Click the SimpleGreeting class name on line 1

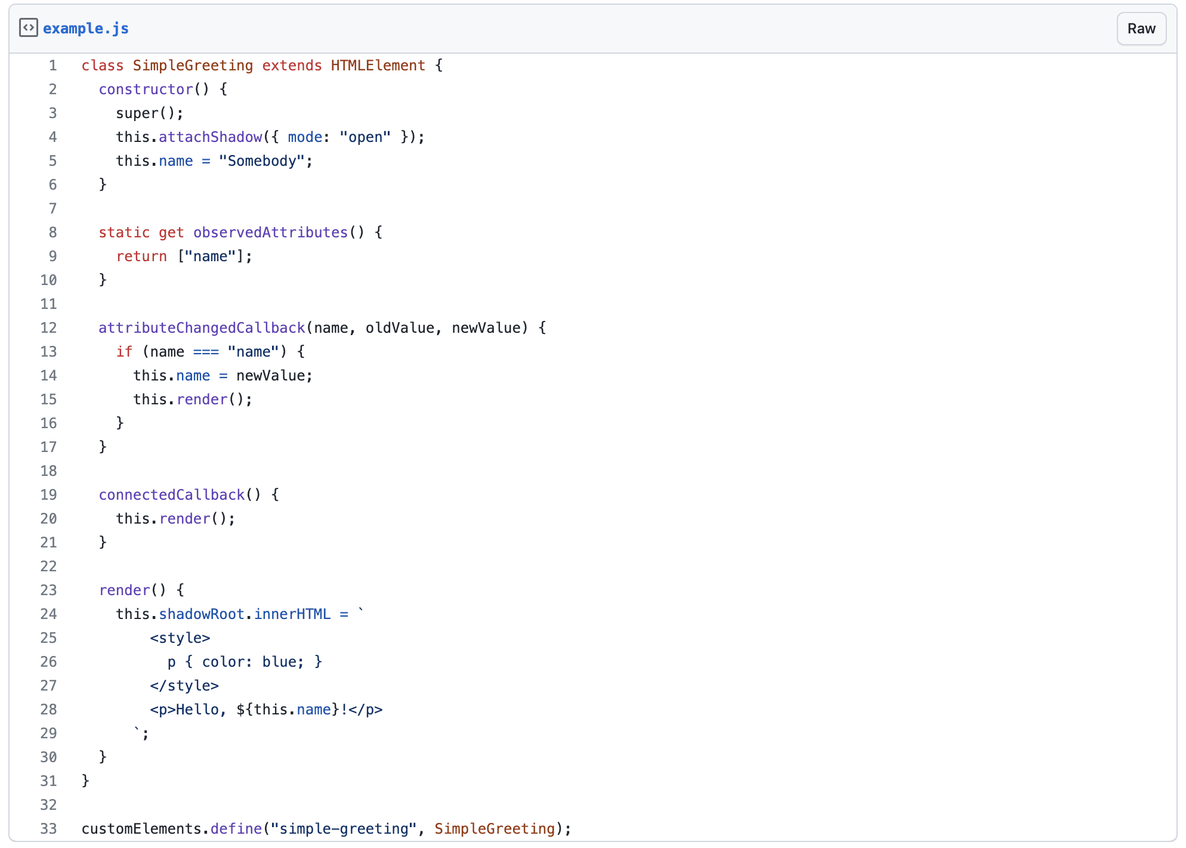point(192,66)
